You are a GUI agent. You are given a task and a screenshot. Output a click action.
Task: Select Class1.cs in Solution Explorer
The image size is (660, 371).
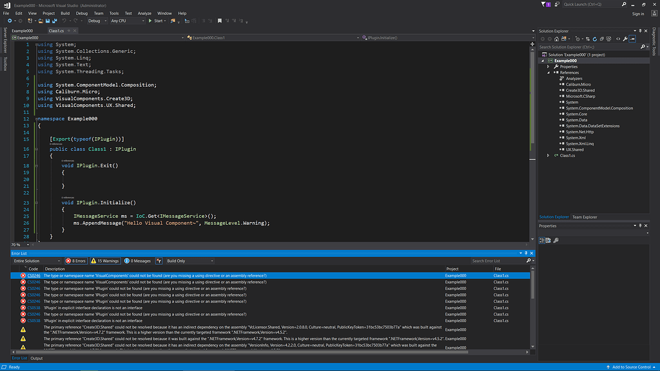566,155
